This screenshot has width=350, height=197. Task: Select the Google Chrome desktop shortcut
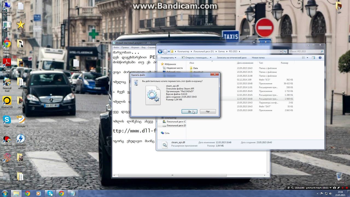point(7,46)
